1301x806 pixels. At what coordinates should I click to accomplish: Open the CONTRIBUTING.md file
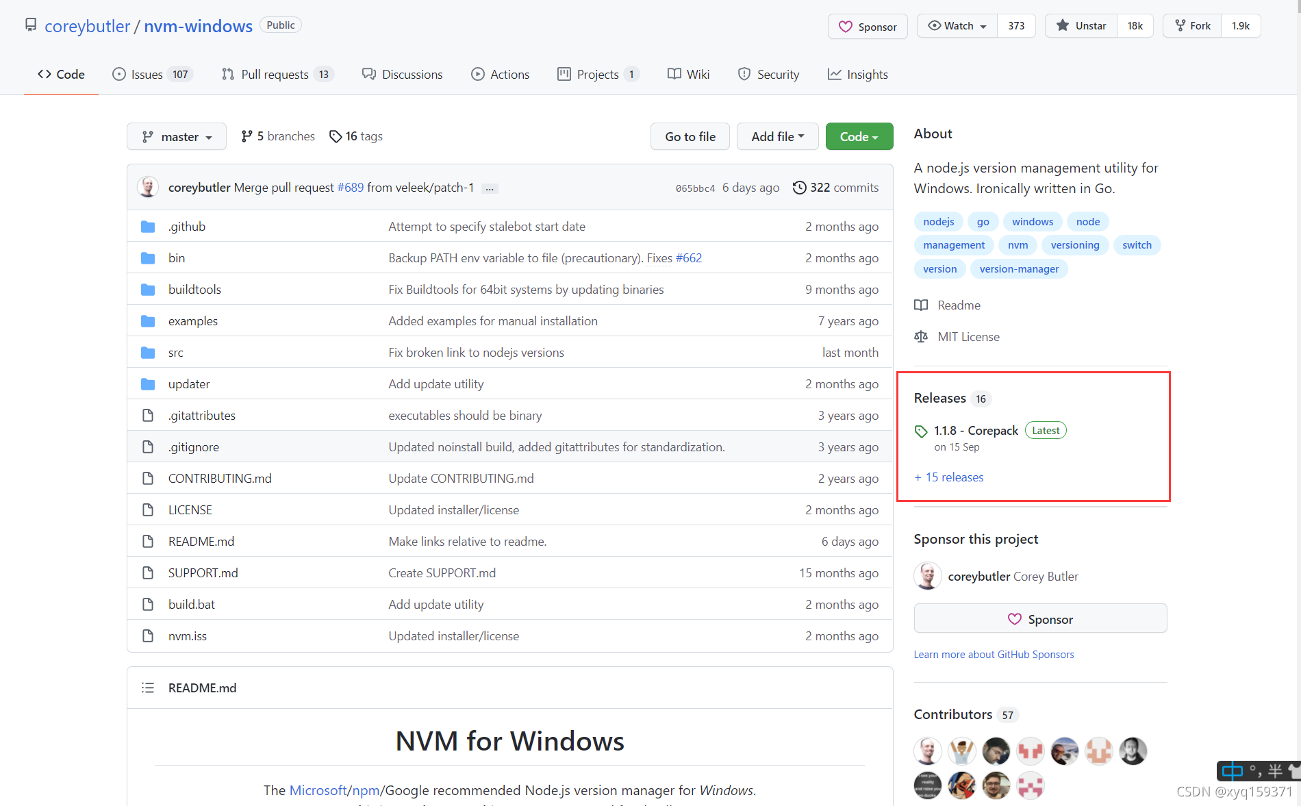coord(220,479)
